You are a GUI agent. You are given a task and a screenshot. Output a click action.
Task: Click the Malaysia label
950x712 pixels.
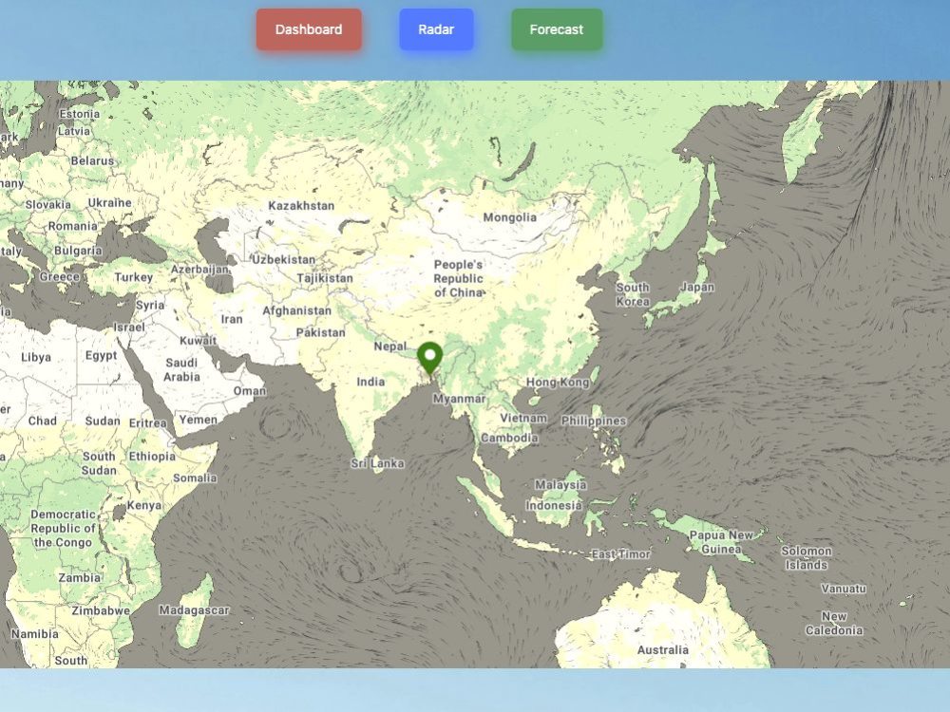(x=560, y=485)
